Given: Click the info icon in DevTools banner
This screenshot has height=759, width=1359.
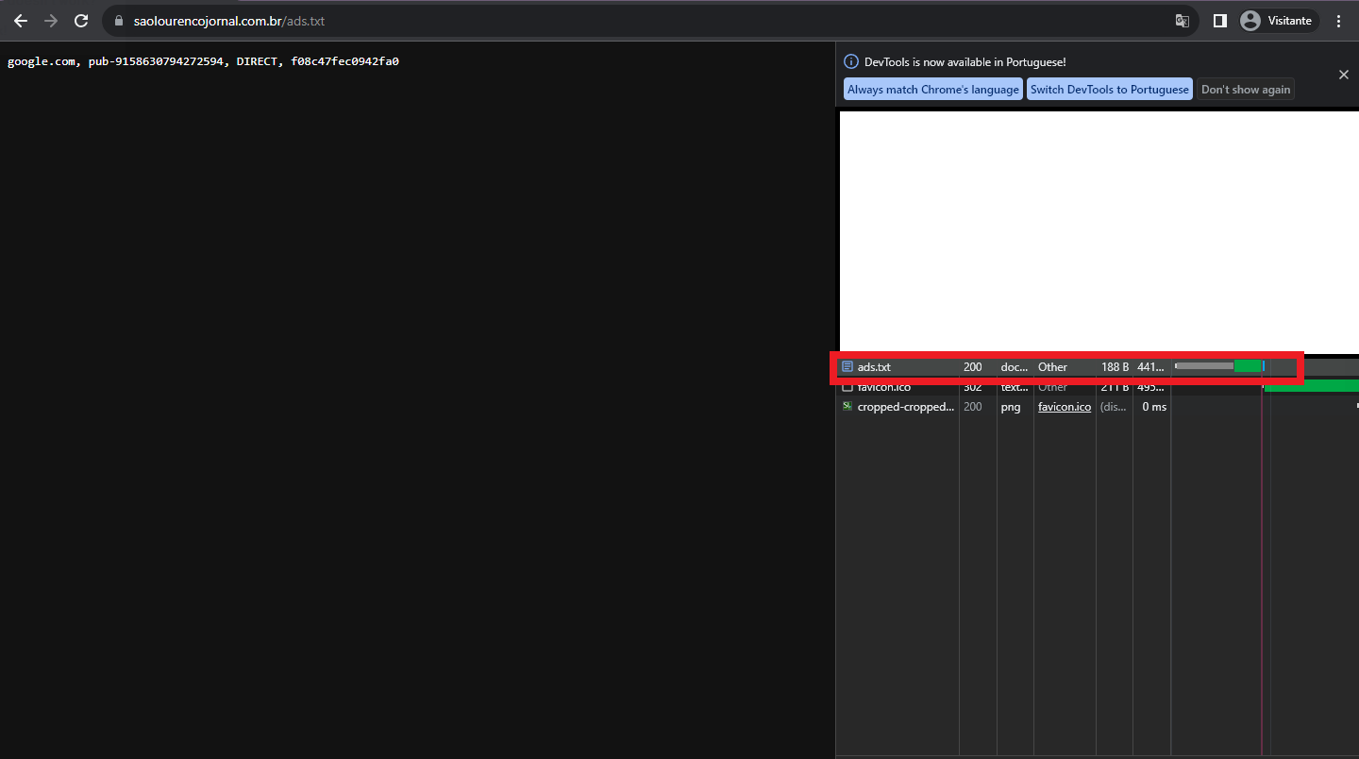Looking at the screenshot, I should coord(851,61).
